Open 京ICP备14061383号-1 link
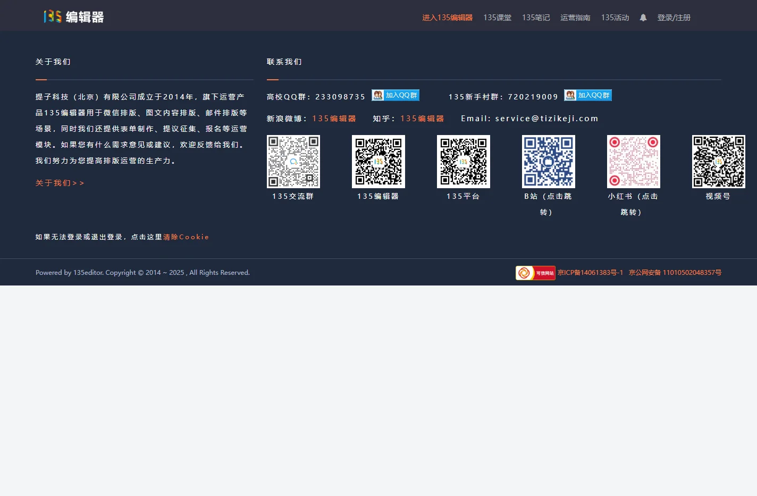The height and width of the screenshot is (496, 757). tap(590, 273)
